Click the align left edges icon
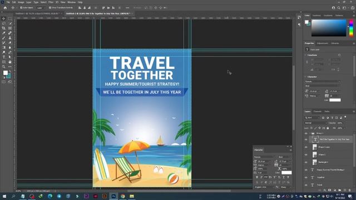The image size is (356, 200). coord(80,8)
